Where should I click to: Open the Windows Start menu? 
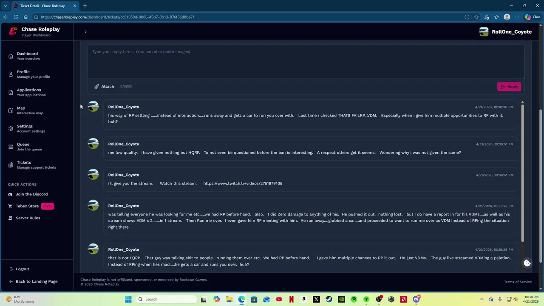128,299
